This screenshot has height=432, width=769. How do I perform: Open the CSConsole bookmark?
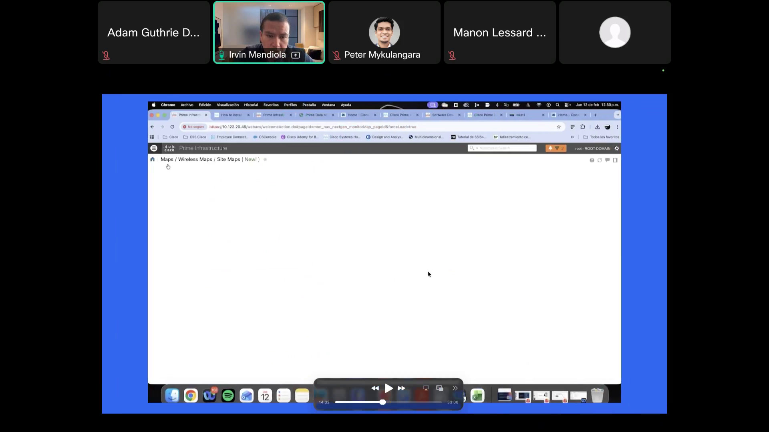pos(265,137)
